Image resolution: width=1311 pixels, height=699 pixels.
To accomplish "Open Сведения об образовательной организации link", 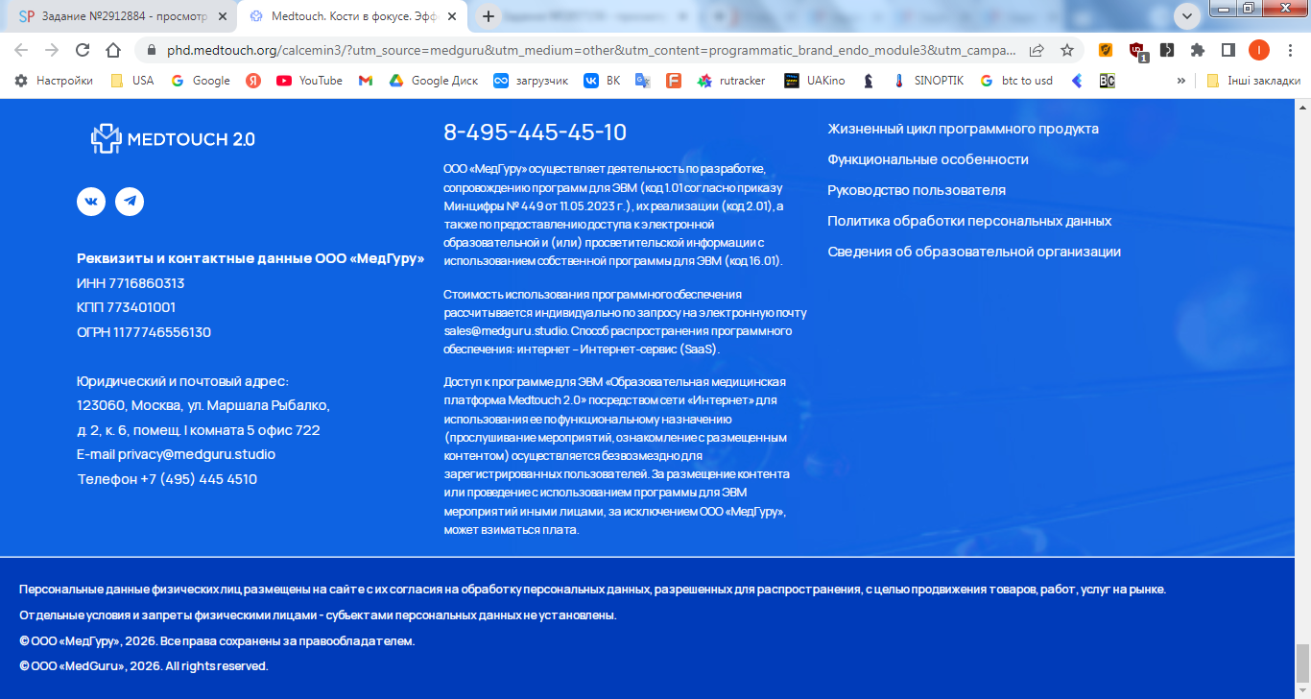I will coord(974,252).
